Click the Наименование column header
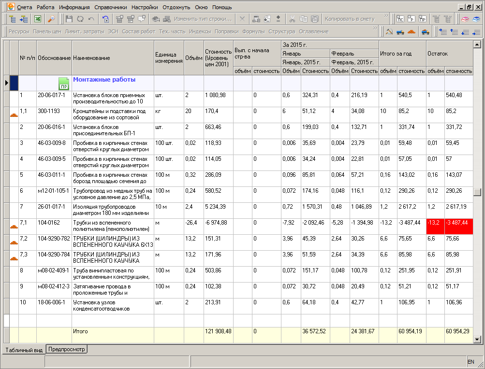 tap(113, 58)
